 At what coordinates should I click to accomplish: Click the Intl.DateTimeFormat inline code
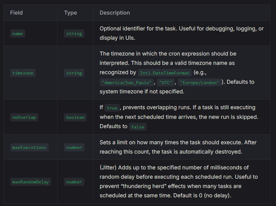pyautogui.click(x=165, y=73)
